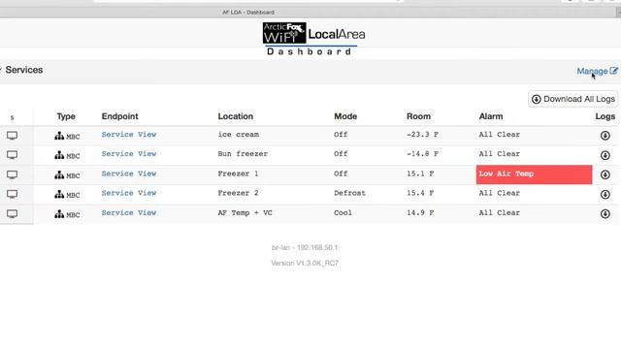Click the Alarm column header
This screenshot has height=349, width=621.
[x=491, y=116]
